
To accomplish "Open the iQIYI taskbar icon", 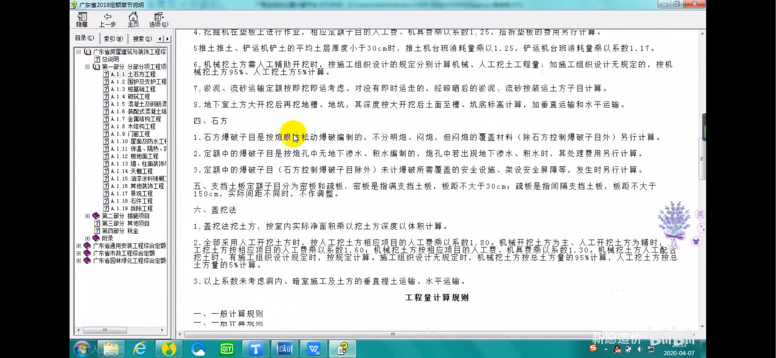I will click(x=227, y=349).
